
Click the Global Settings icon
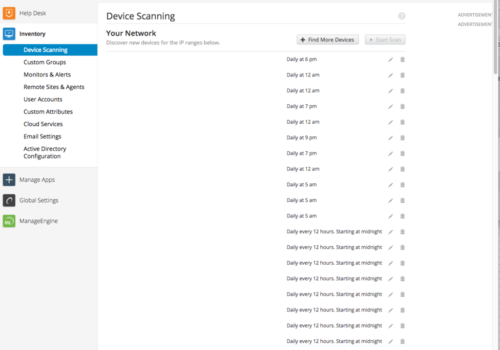9,200
